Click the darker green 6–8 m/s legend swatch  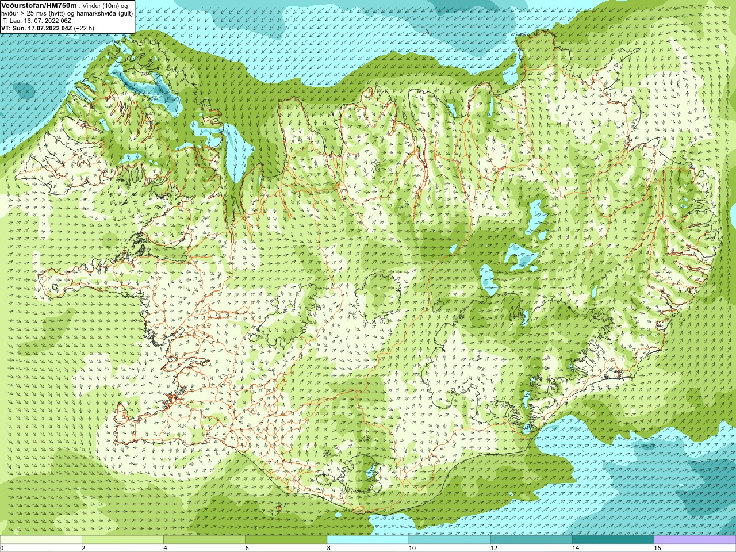[x=286, y=539]
